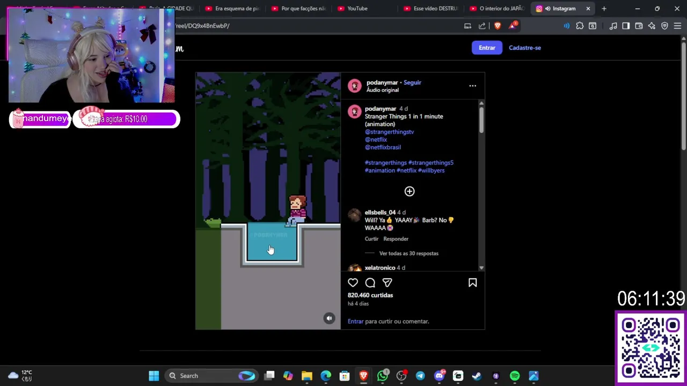Open the @netflixbrasil mention
The height and width of the screenshot is (386, 687).
tap(383, 147)
